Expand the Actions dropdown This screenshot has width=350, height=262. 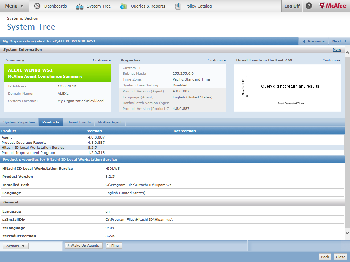(x=16, y=246)
